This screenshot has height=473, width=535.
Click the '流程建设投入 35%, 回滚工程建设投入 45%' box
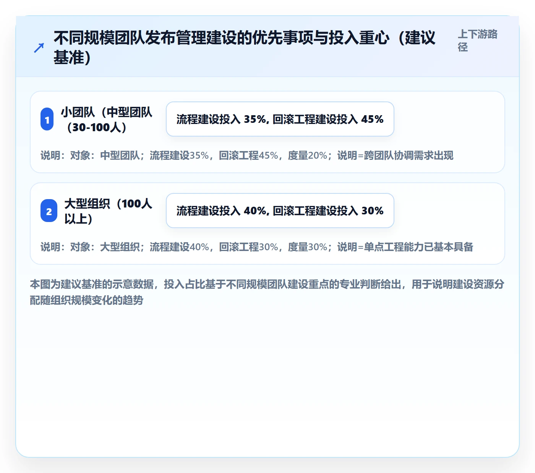(x=280, y=119)
